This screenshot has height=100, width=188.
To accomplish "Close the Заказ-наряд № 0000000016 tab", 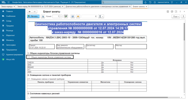I will pyautogui.click(x=63, y=7).
